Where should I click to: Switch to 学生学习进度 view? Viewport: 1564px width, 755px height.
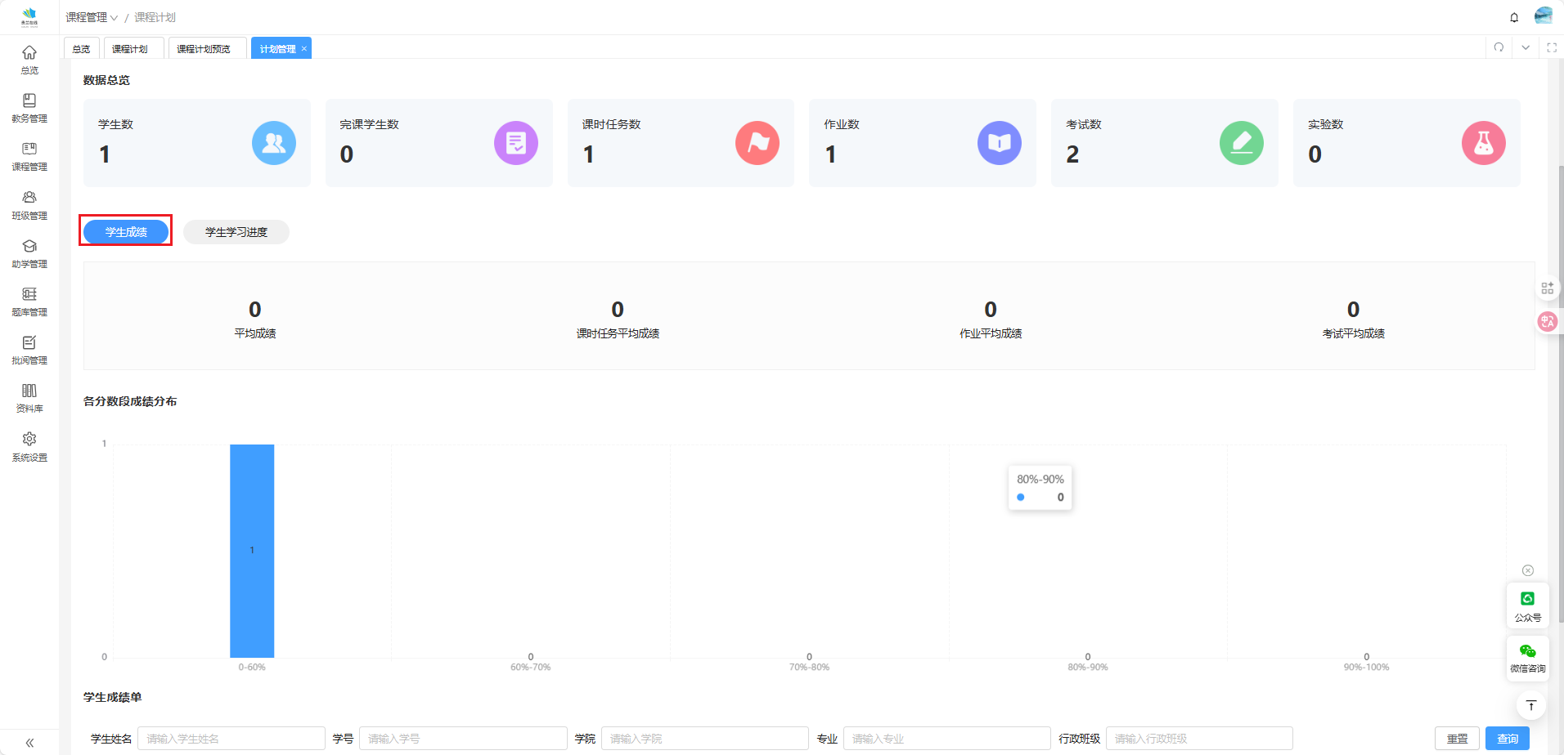point(236,232)
